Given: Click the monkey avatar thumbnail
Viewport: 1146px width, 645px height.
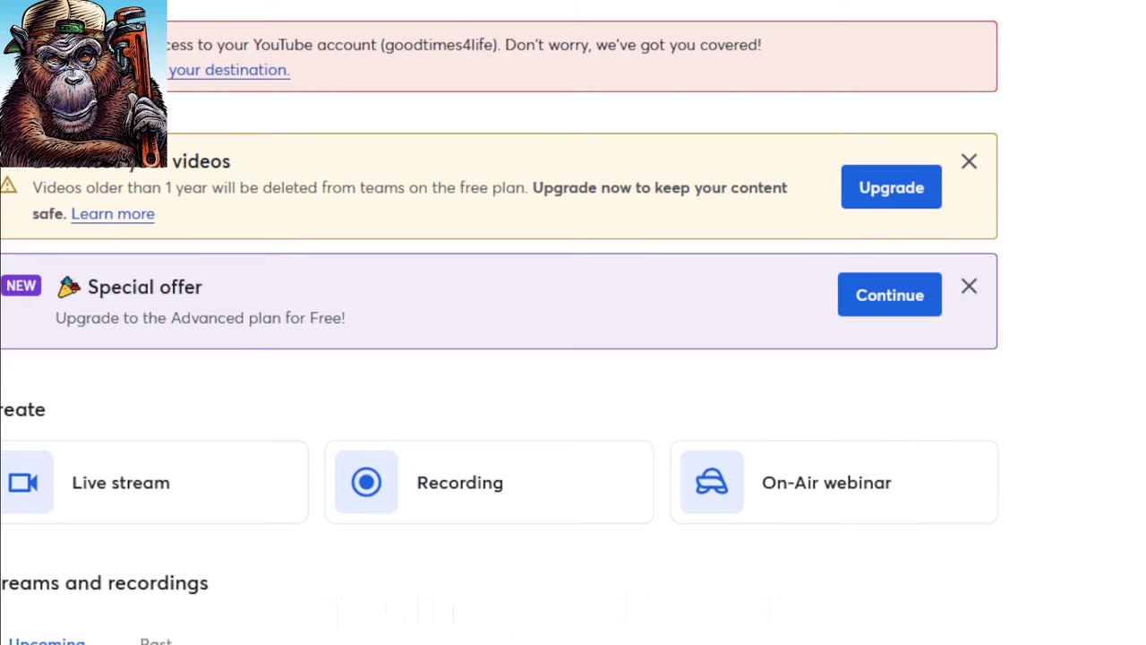Looking at the screenshot, I should click(x=83, y=83).
